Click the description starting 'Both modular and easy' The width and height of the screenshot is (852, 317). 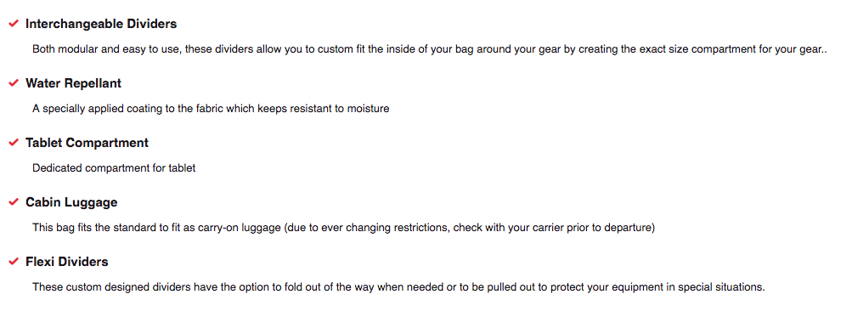tap(429, 49)
